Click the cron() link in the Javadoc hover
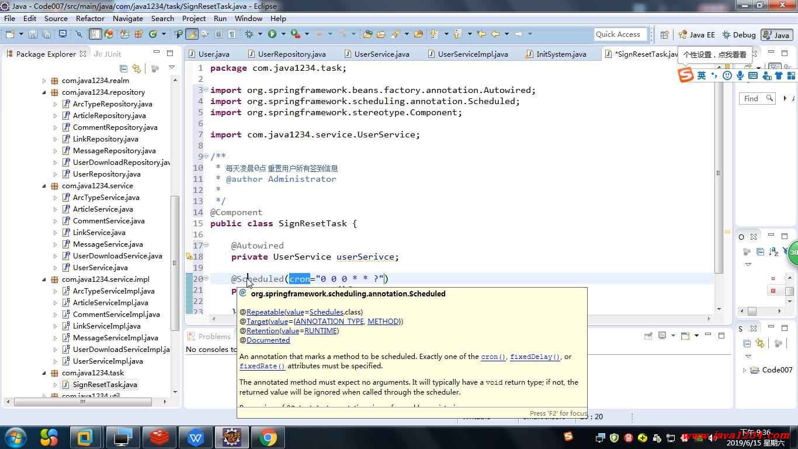Image resolution: width=798 pixels, height=449 pixels. click(x=493, y=357)
